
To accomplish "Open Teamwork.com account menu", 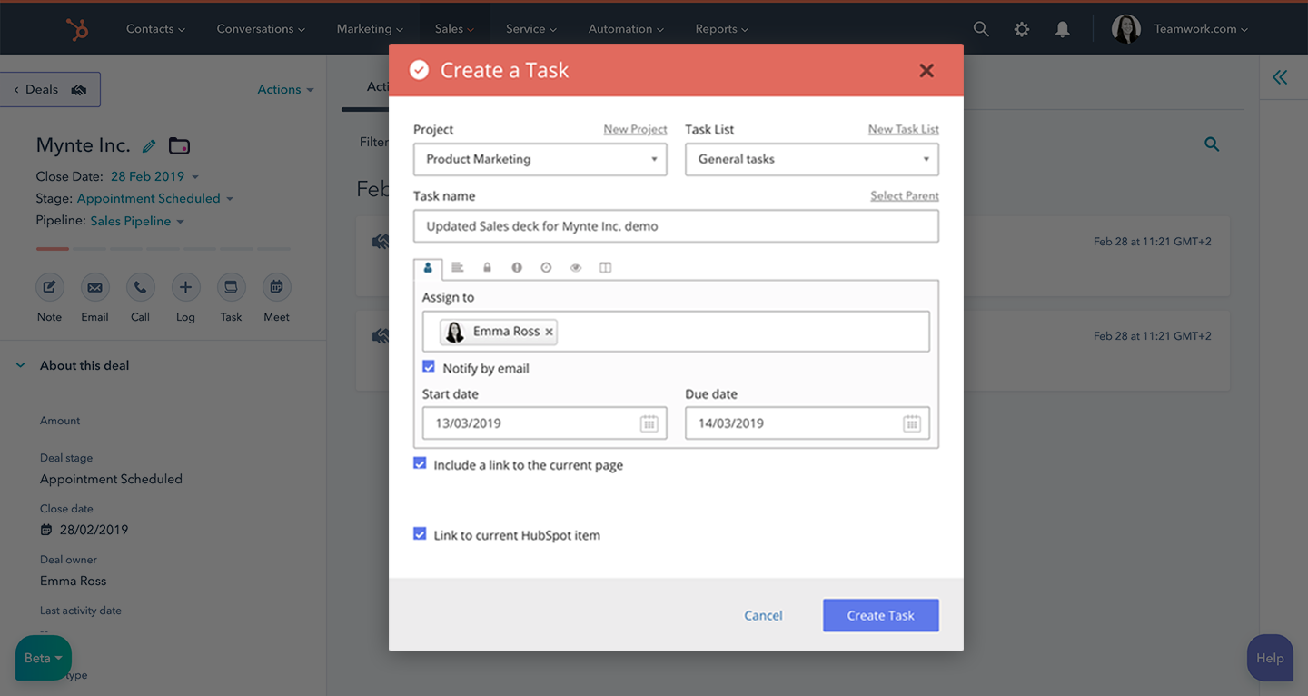I will tap(1201, 29).
